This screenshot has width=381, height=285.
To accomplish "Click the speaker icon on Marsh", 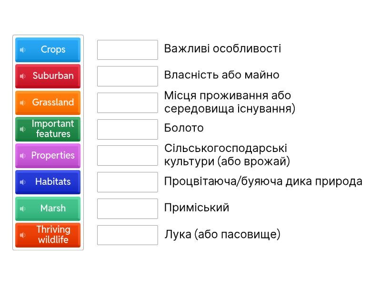I will [22, 209].
